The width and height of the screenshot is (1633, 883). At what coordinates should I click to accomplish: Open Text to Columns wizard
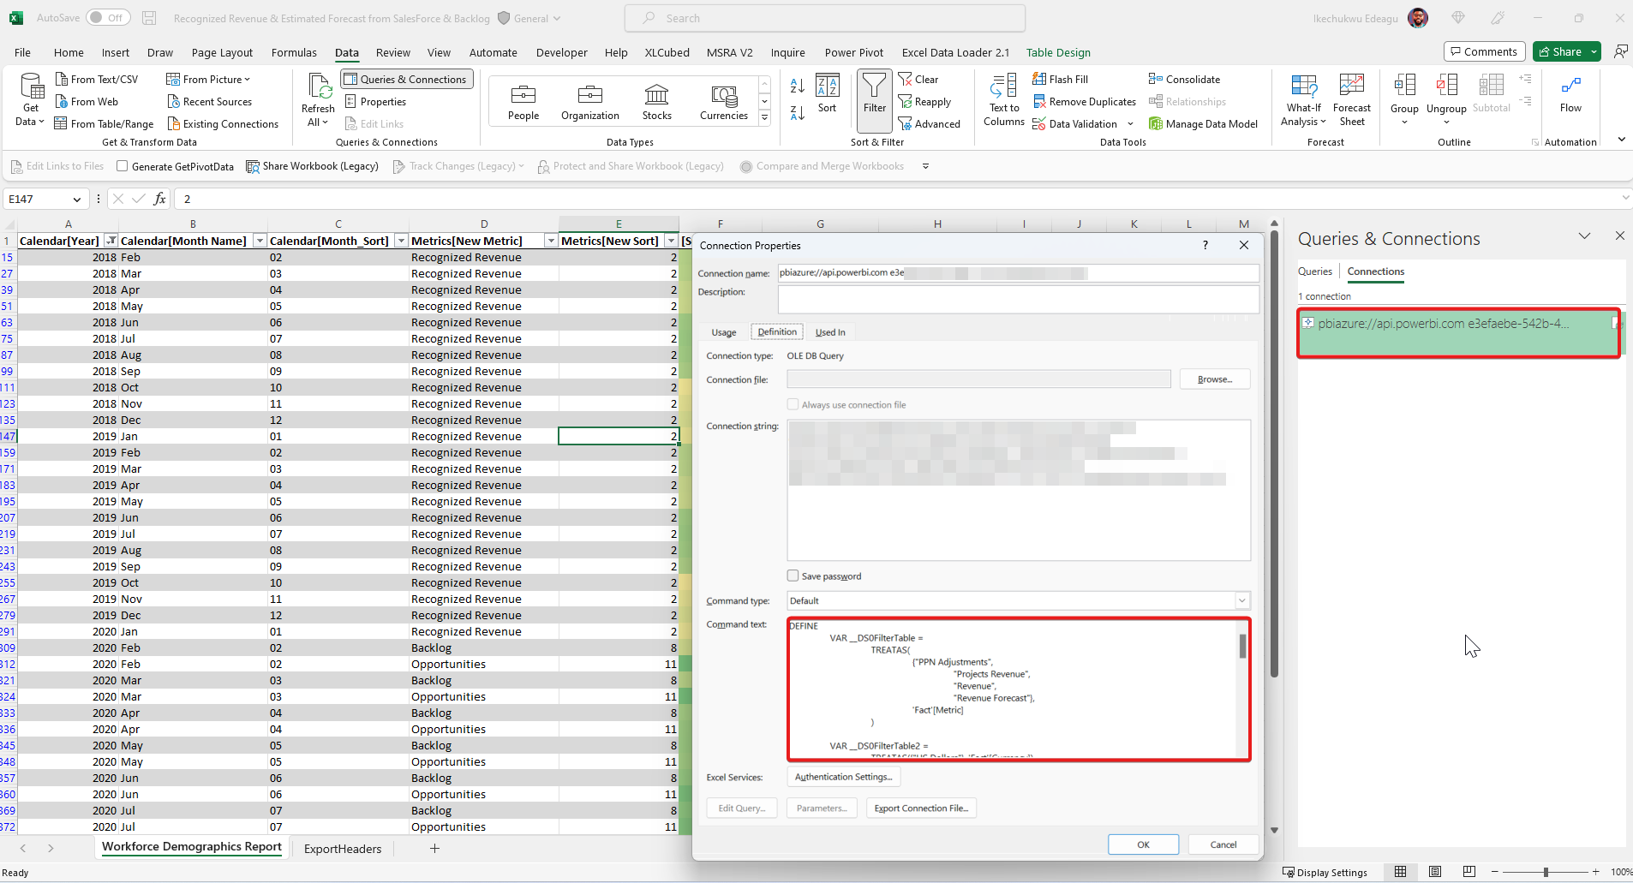[x=1004, y=101]
